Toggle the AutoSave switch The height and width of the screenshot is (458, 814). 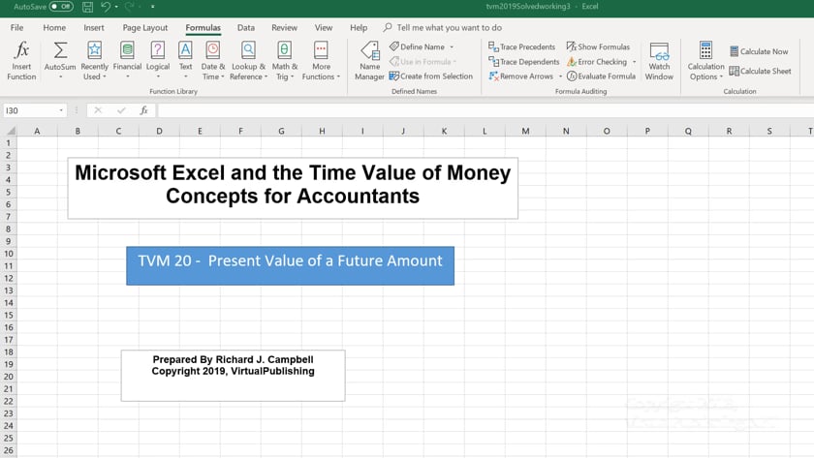[61, 7]
